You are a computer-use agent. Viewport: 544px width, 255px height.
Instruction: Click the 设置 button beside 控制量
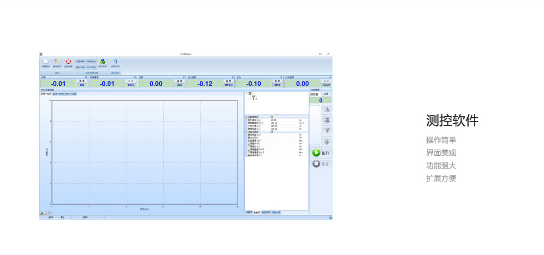click(326, 94)
